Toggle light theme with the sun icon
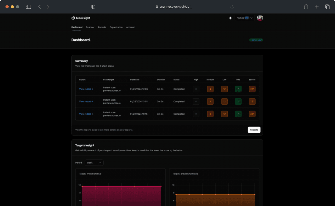Screen dimensions: 335x206 click(x=230, y=18)
